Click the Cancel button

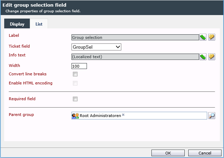pos(205,153)
